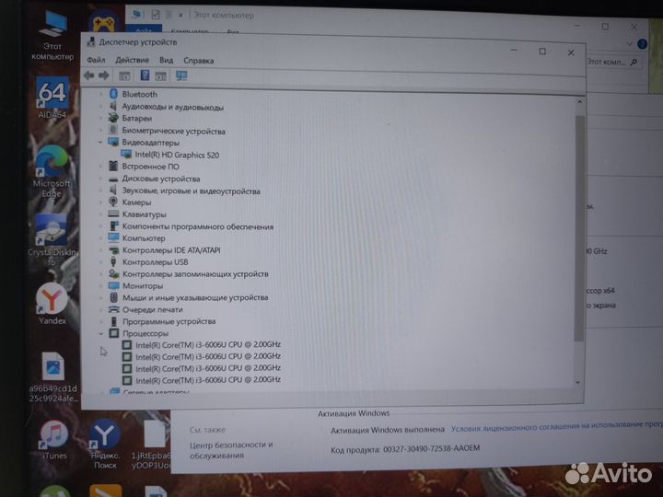Select Звуковые, игровые и видеоустройства category
663x497 pixels.
pyautogui.click(x=191, y=191)
